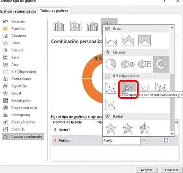Select the filled radial chart icon
This screenshot has height=173, width=183.
pos(144,128)
